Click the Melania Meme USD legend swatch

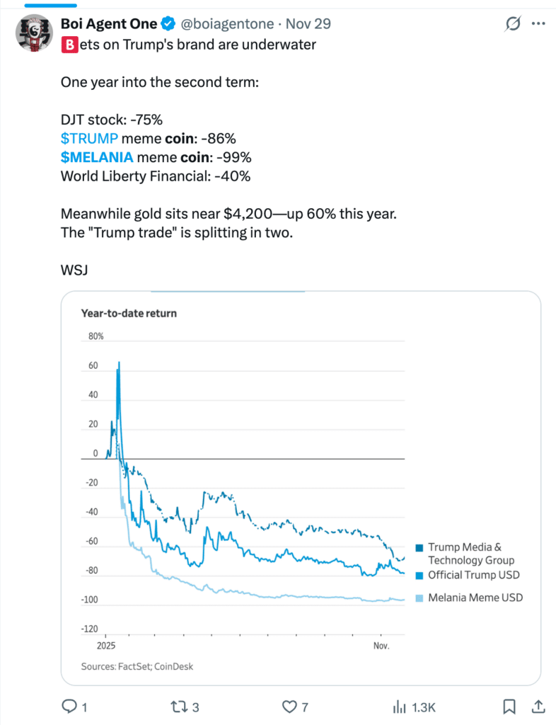point(420,598)
